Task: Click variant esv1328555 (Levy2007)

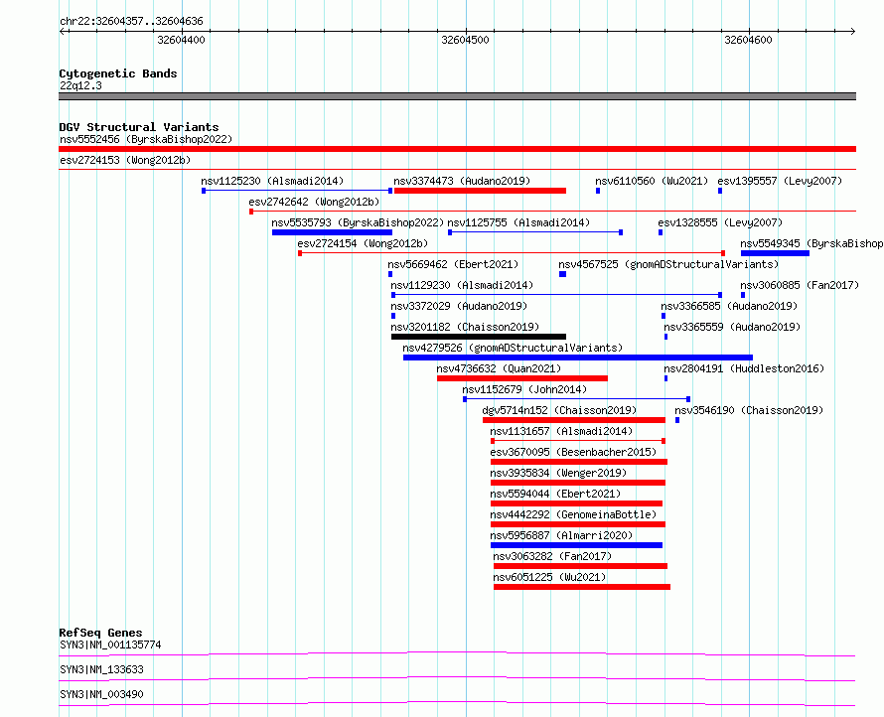Action: coord(661,232)
